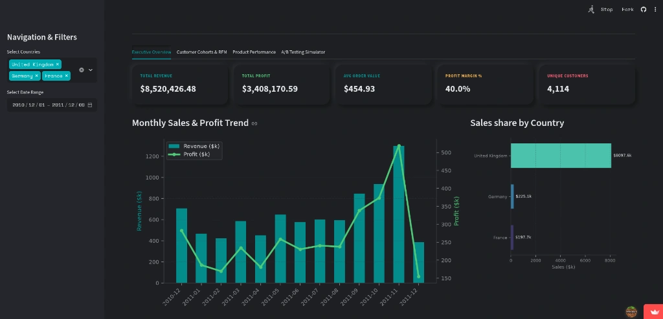Screen dimensions: 663x319
Task: Click the $8097.6k United Kingdom label
Action: (622, 156)
